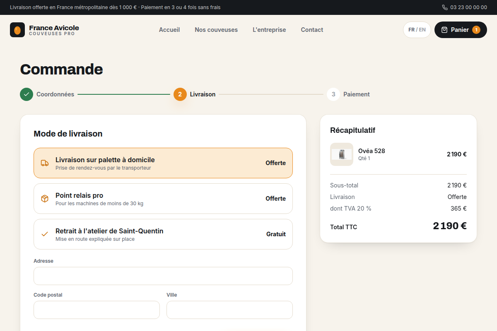Click the France Avicole egg logo icon
The image size is (497, 331).
pos(17,30)
